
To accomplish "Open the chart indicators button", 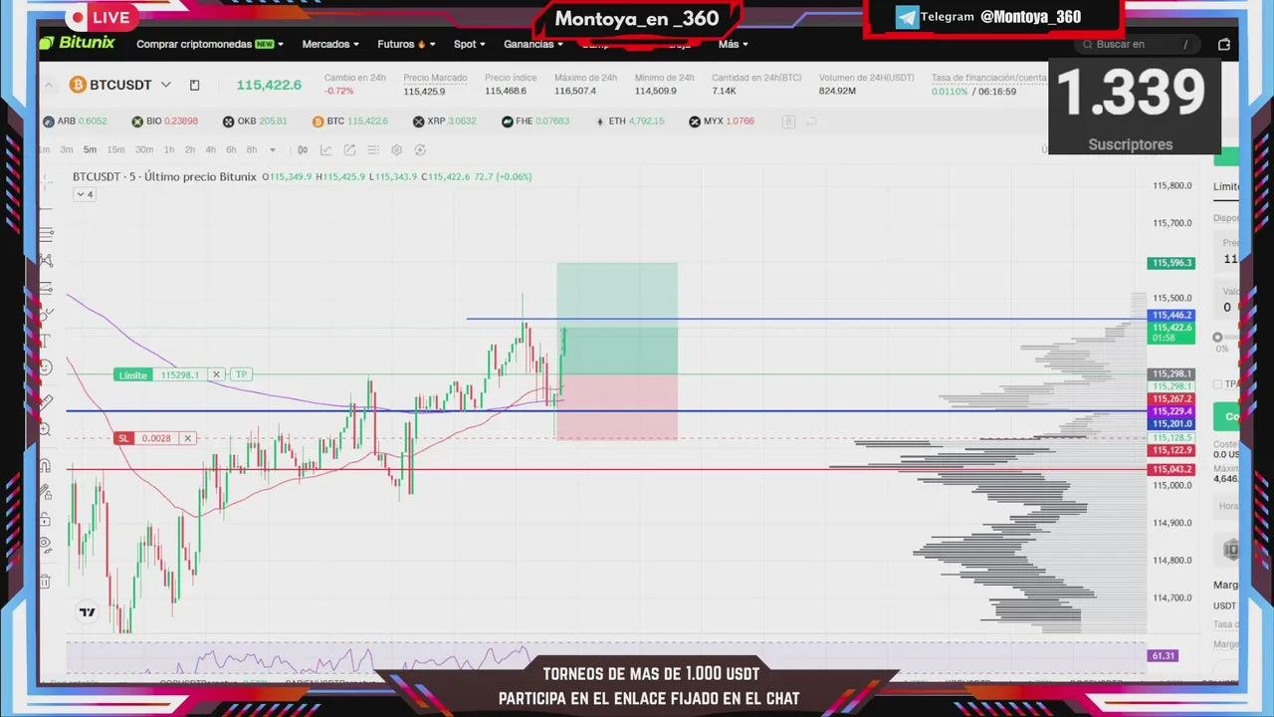I will [x=325, y=150].
